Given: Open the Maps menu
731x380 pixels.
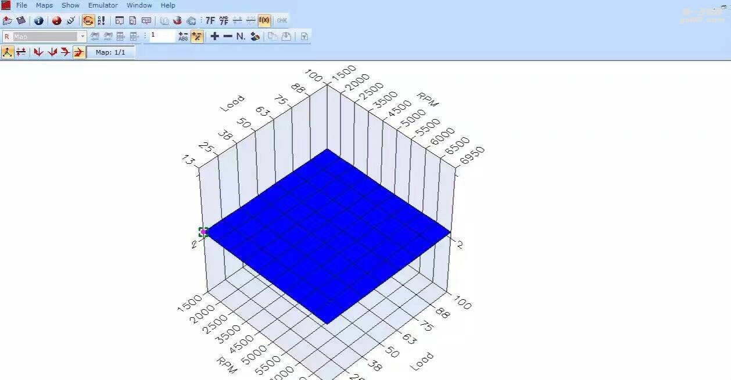Looking at the screenshot, I should [x=44, y=5].
